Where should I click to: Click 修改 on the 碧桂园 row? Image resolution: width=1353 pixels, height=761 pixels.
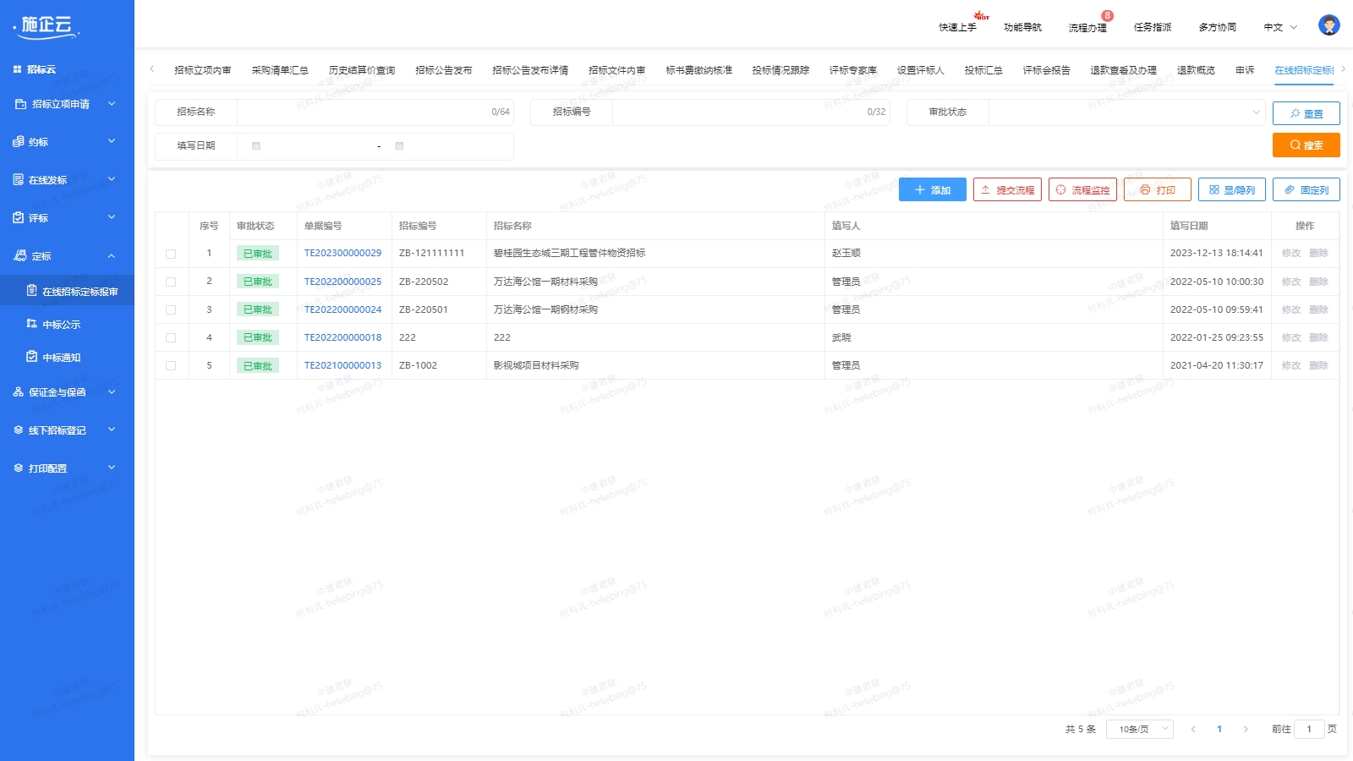1292,253
